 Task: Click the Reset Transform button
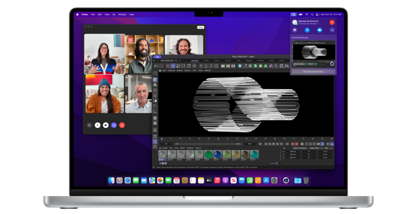pos(300,148)
